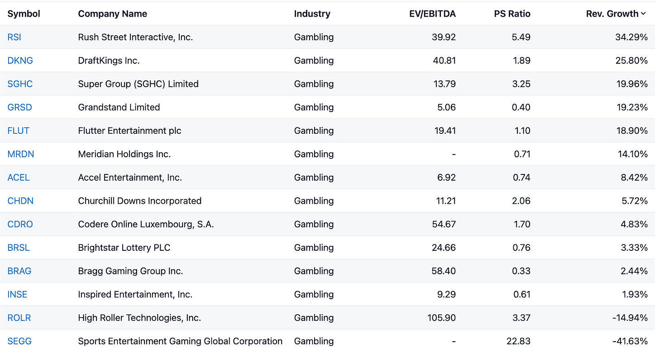The height and width of the screenshot is (352, 659).
Task: Open the SEGG ticker link
Action: 20,341
